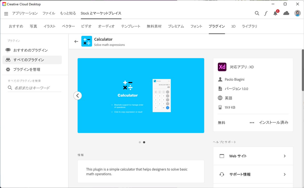
Task: Click the 無料 price label
Action: 221,123
